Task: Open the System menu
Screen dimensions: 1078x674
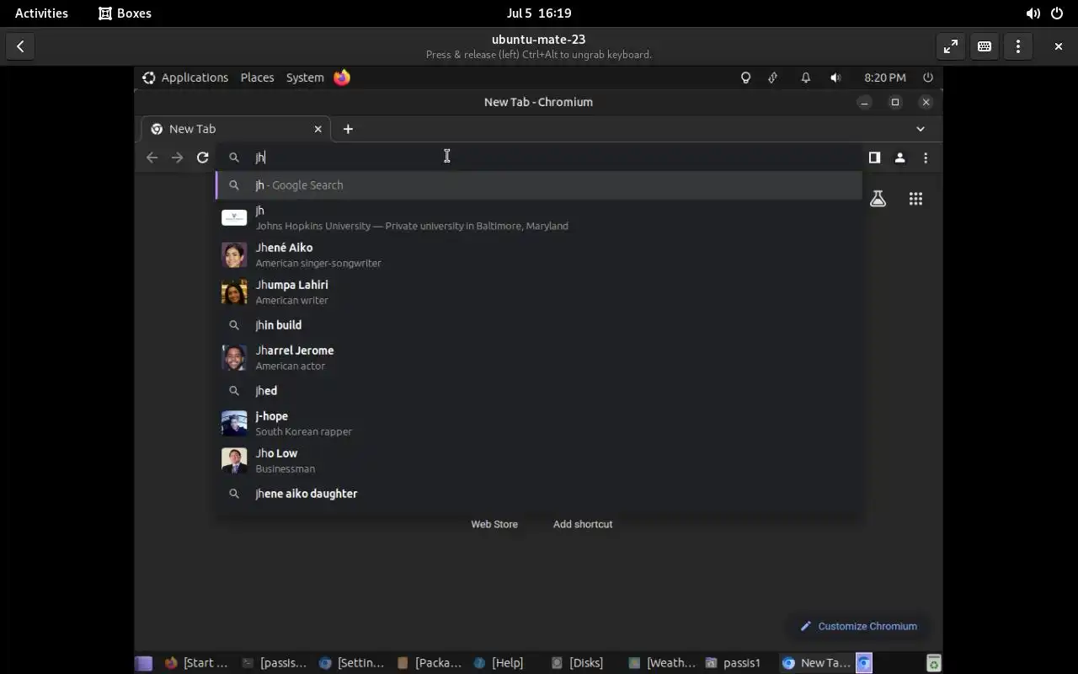Action: click(x=305, y=78)
